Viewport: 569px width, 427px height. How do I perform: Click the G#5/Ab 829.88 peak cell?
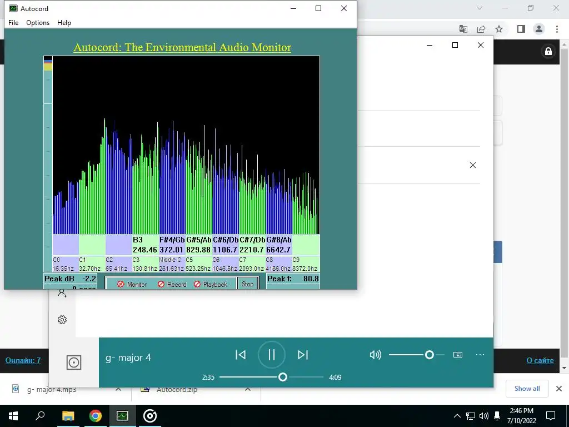pyautogui.click(x=199, y=245)
